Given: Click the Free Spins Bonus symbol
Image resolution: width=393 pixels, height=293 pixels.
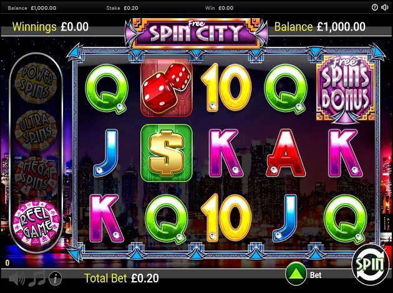Looking at the screenshot, I should click(x=346, y=90).
